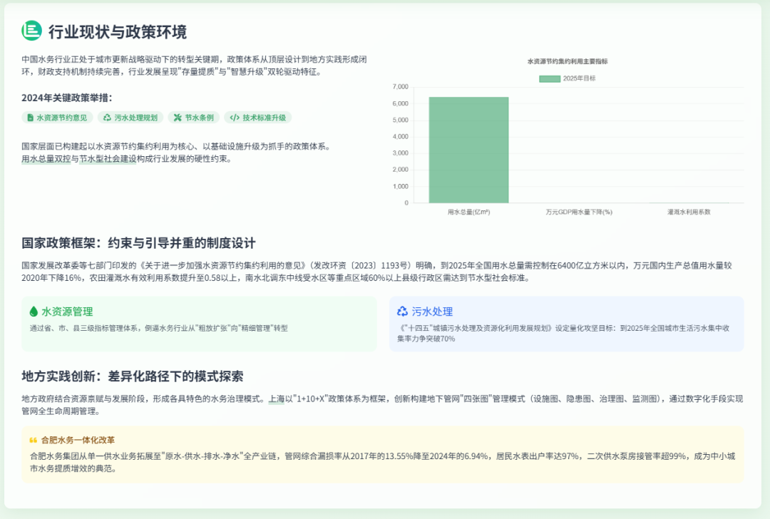The height and width of the screenshot is (519, 770).
Task: Click heading 地方实践创新：差异化路径下的模式探索
Action: [x=133, y=376]
